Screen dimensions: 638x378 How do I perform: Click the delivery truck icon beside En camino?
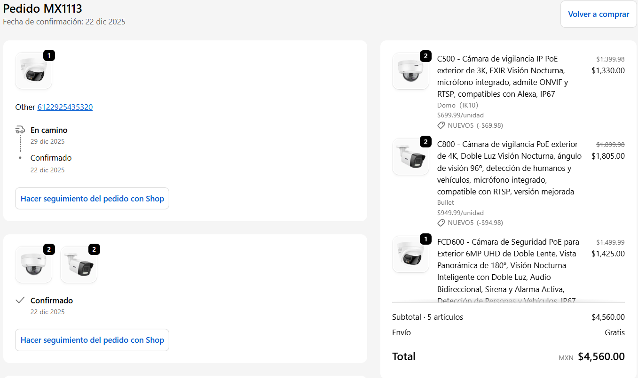pyautogui.click(x=20, y=130)
